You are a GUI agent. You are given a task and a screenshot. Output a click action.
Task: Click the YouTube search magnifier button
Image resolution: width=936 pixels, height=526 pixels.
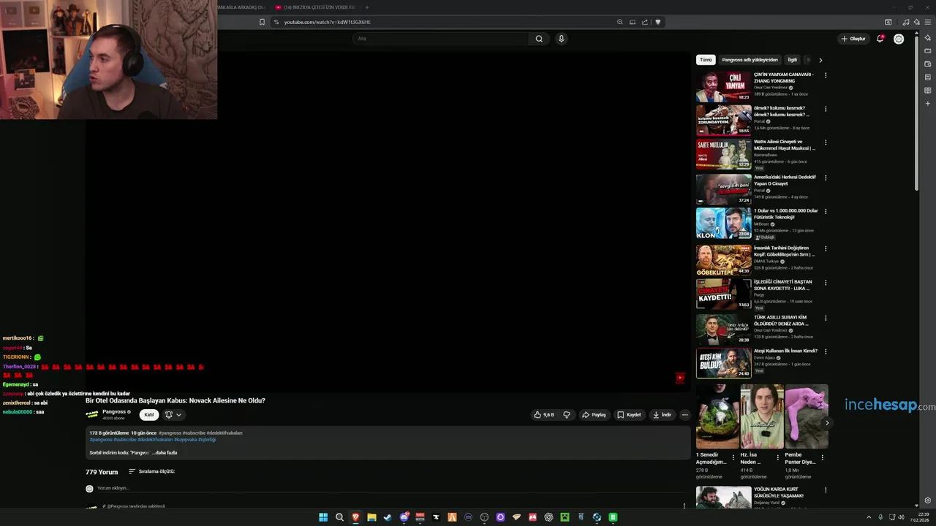[539, 39]
